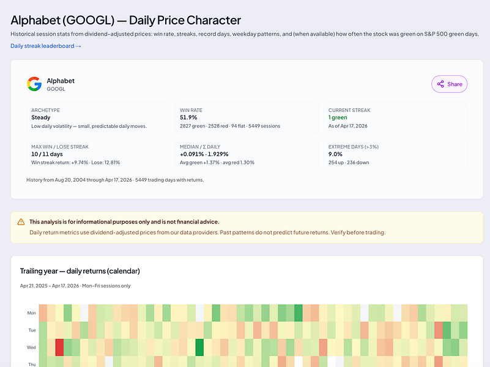Click the share icon inside Share button
490x367 pixels.
coord(440,84)
